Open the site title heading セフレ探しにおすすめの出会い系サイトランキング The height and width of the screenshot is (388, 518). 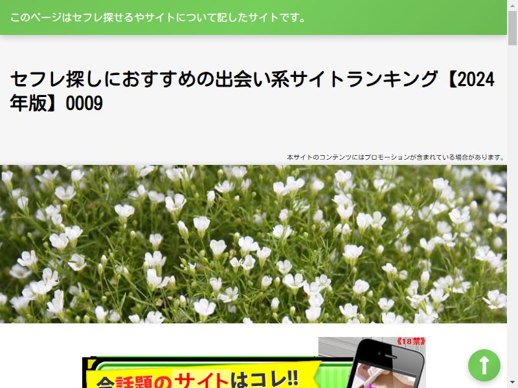click(253, 91)
